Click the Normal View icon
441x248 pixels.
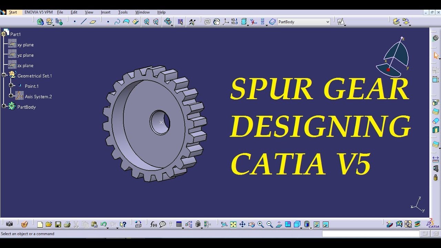pyautogui.click(x=279, y=225)
